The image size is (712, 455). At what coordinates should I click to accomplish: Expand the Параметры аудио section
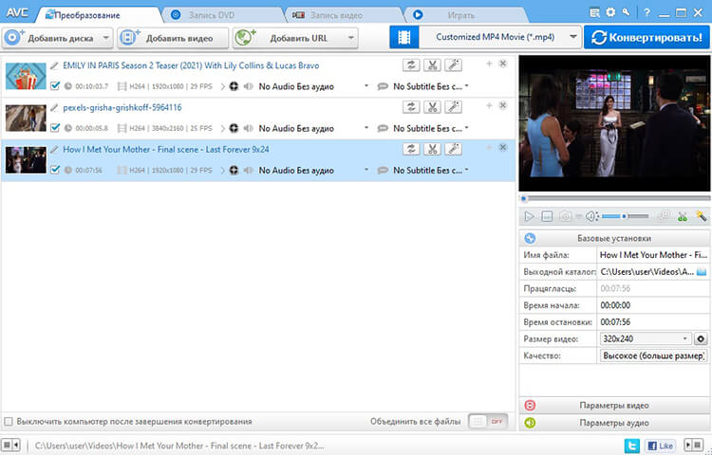tap(614, 423)
